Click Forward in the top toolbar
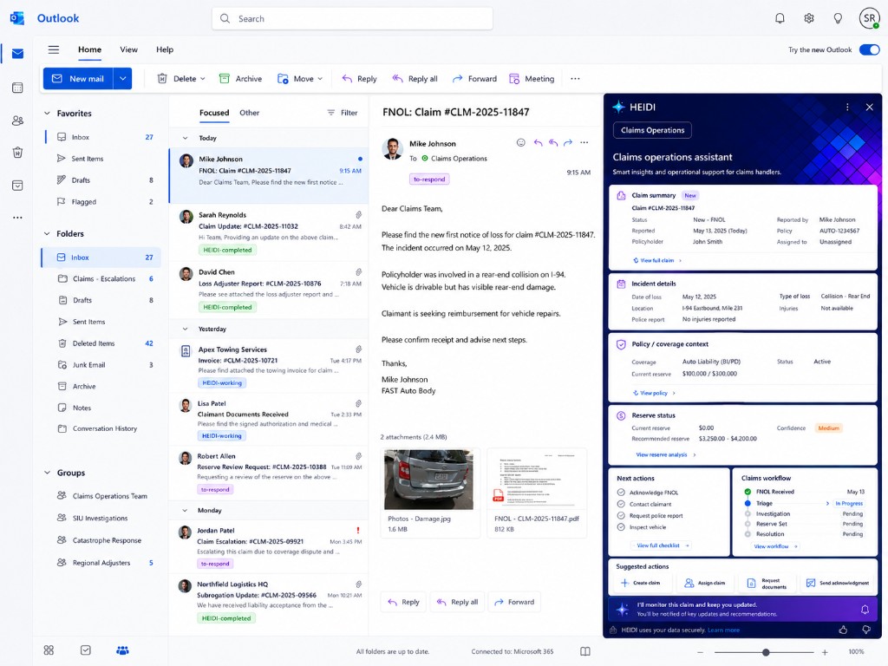 click(x=474, y=79)
